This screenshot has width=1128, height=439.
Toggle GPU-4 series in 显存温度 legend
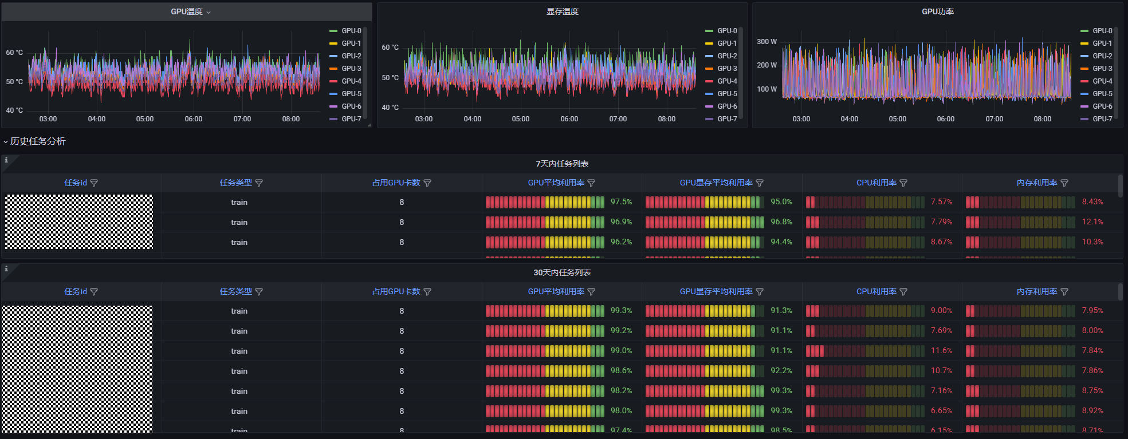click(x=727, y=81)
